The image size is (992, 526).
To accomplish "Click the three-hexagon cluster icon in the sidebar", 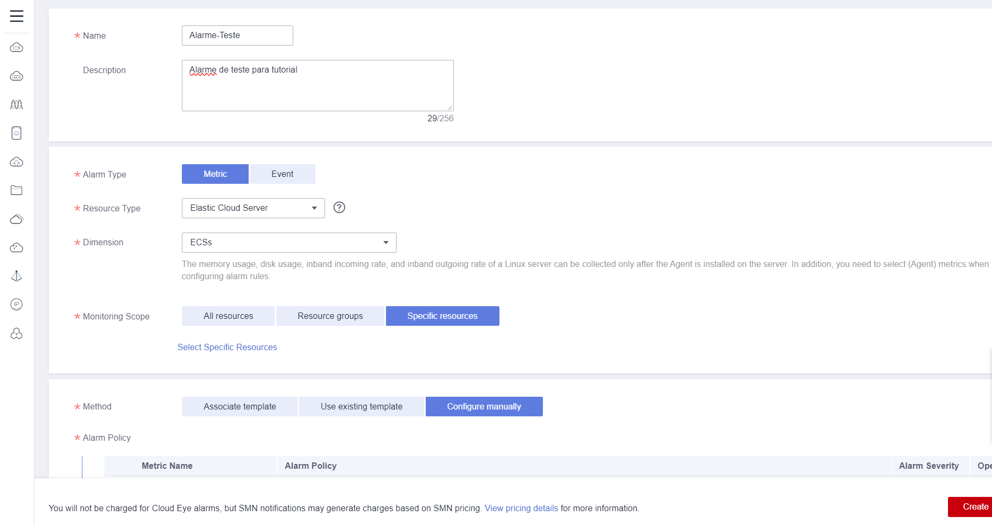I will (16, 333).
